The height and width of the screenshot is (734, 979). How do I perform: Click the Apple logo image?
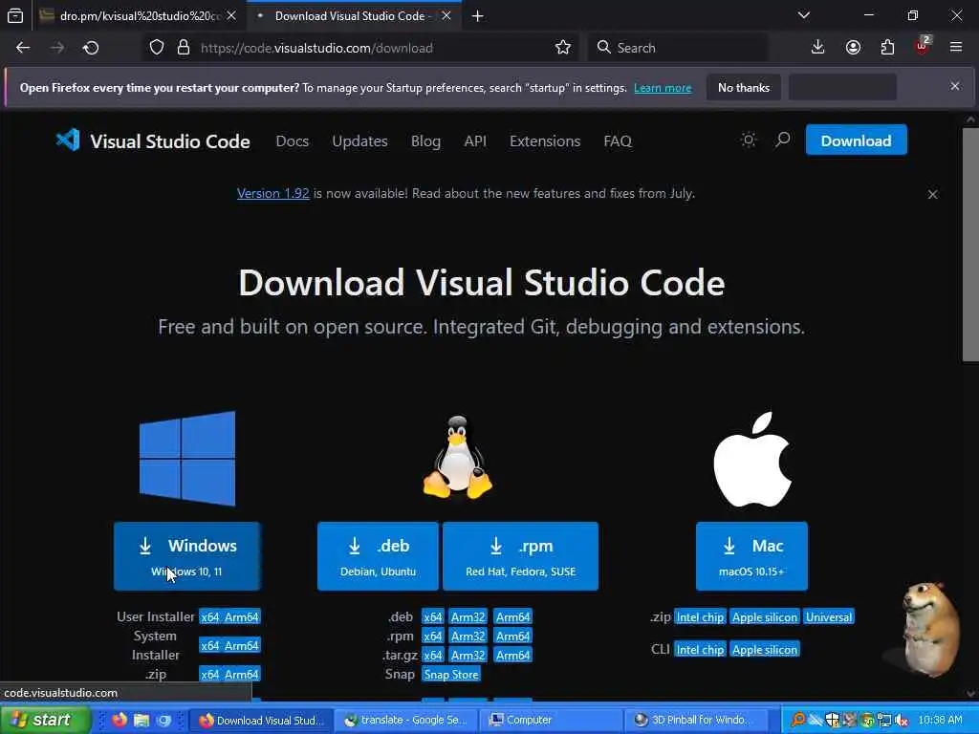[x=751, y=460]
